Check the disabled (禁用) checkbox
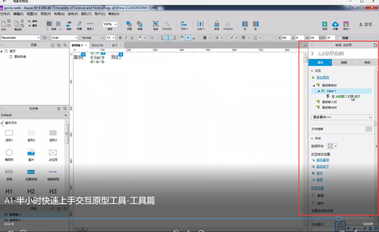379x232 pixels. [313, 196]
